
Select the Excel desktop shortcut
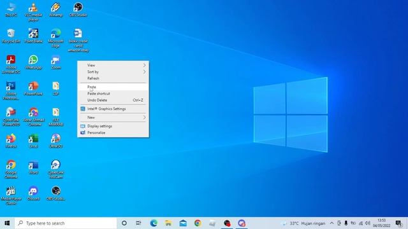pyautogui.click(x=33, y=141)
